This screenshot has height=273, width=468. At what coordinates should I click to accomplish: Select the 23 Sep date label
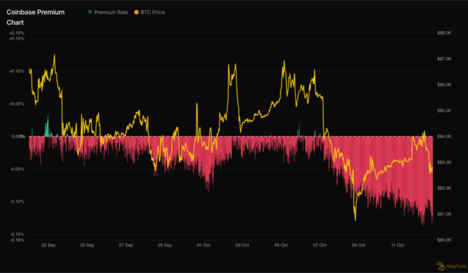49,245
